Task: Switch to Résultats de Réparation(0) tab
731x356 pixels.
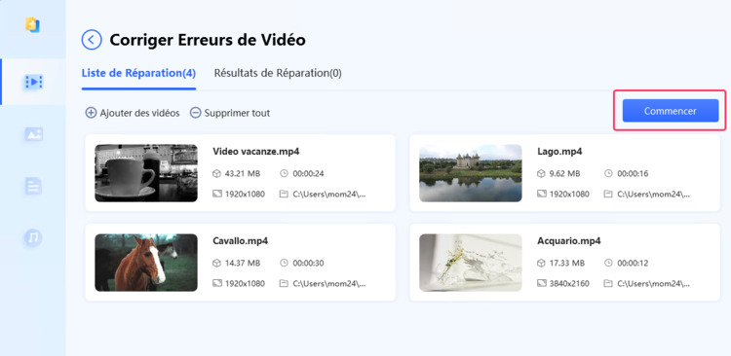Action: [278, 73]
